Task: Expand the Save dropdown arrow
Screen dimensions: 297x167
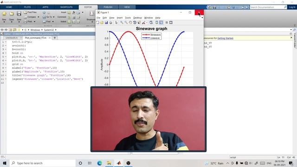Action: pos(19,22)
